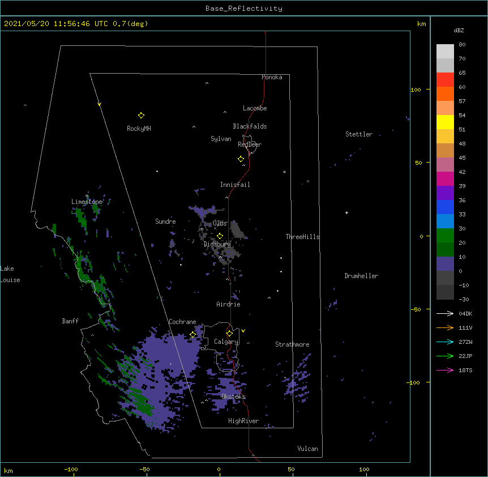Click the Stettler label
488x477 pixels.
[359, 134]
